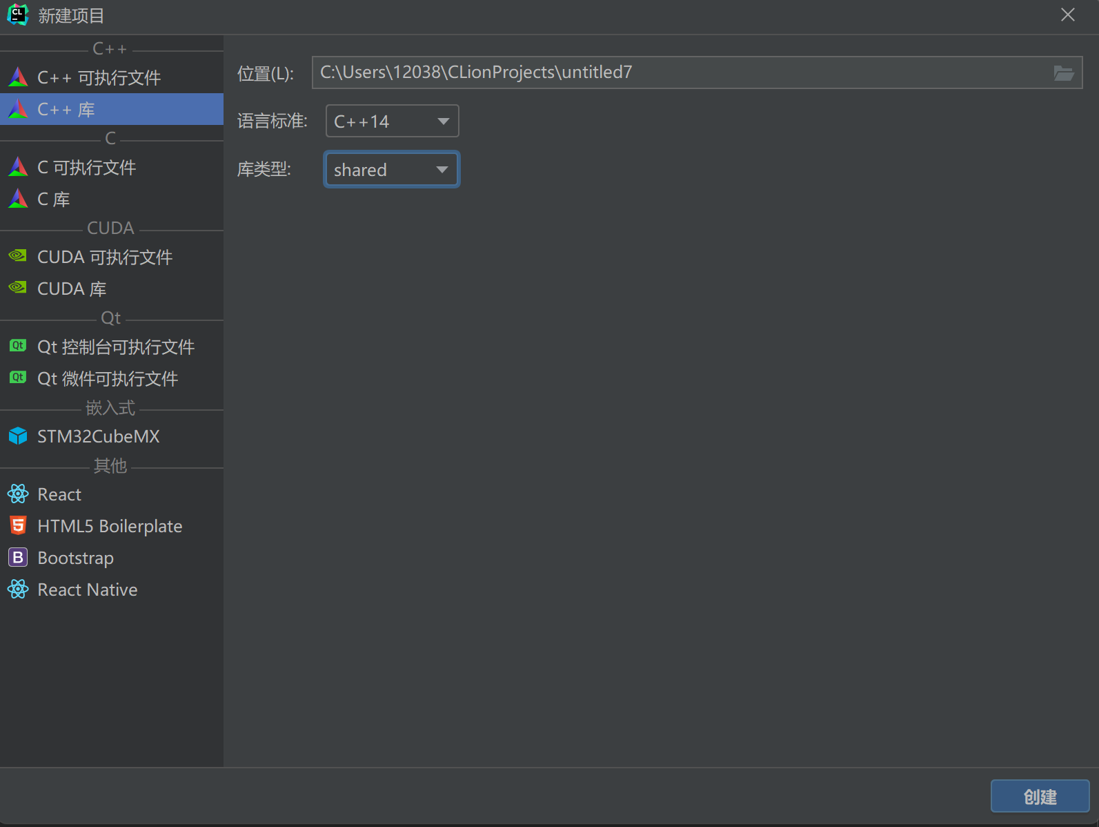This screenshot has height=827, width=1099.
Task: Select the C++ 库 project type
Action: [112, 109]
